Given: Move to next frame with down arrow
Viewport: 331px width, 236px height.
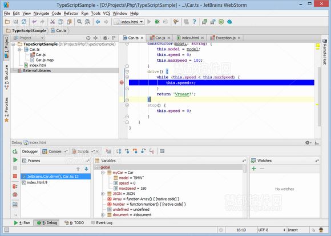Looking at the screenshot, I should coord(86,169).
